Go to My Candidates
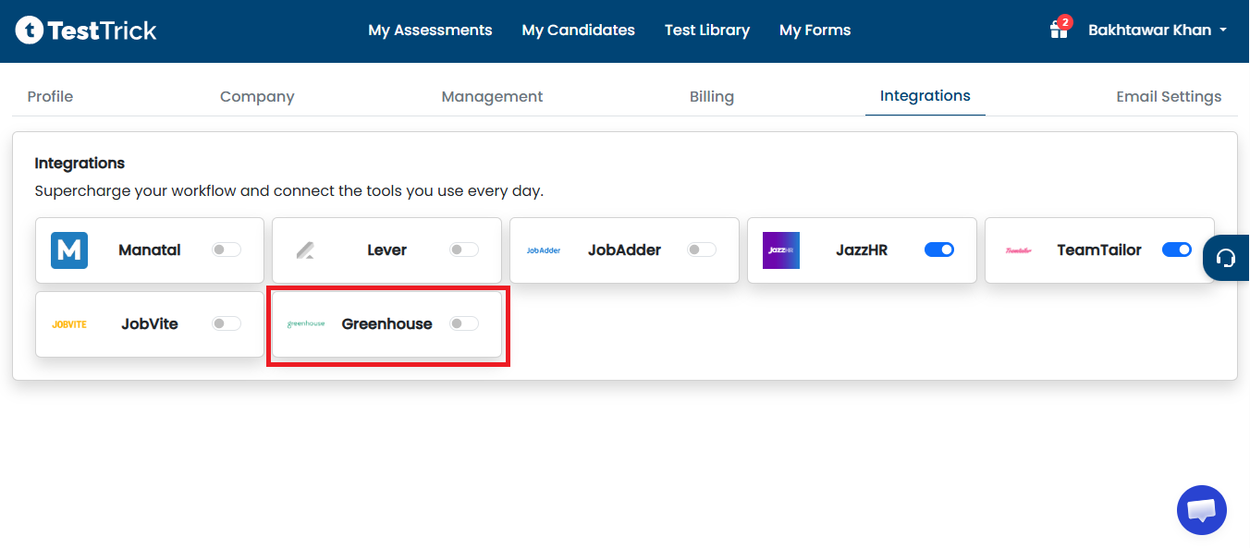The image size is (1250, 548). pyautogui.click(x=579, y=30)
